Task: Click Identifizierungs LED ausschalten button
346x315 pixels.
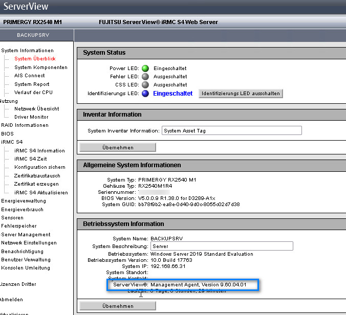Action: 241,94
